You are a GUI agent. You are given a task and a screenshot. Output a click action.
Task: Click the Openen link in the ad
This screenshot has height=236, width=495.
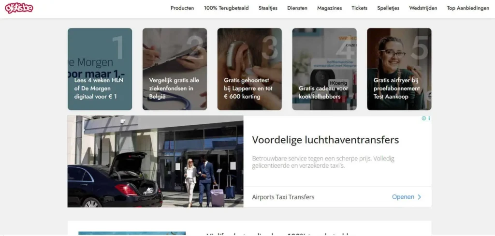click(x=403, y=197)
